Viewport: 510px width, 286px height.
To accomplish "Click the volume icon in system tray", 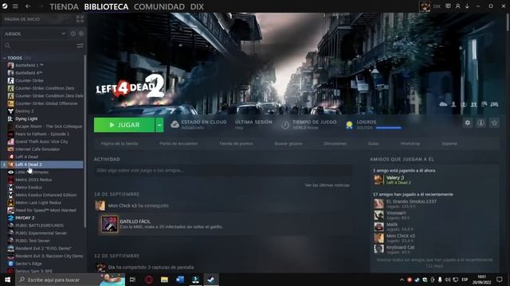I will pos(448,280).
